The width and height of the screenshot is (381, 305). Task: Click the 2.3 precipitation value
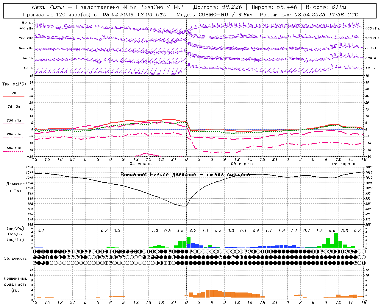tap(345, 231)
